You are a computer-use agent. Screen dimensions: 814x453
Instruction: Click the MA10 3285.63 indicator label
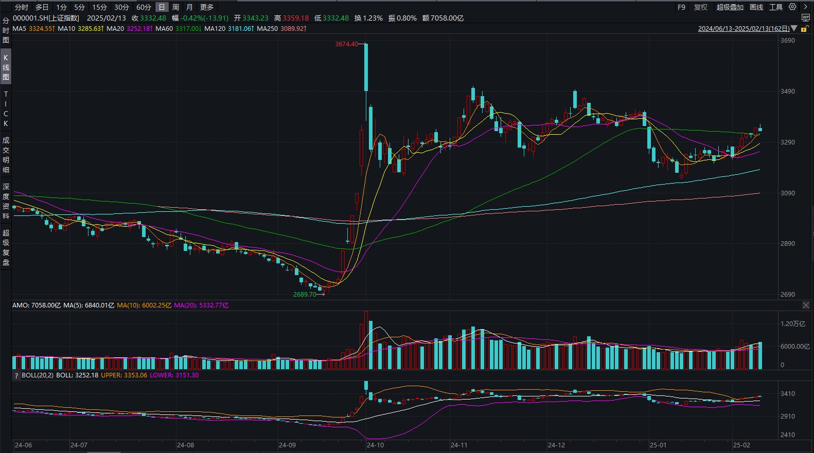tap(81, 29)
